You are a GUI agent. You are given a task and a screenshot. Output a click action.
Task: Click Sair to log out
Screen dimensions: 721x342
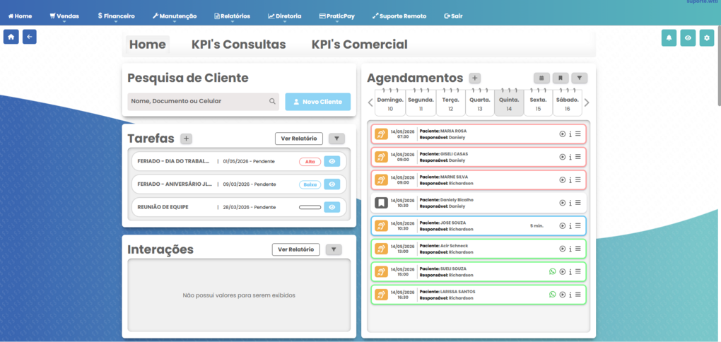tap(453, 16)
